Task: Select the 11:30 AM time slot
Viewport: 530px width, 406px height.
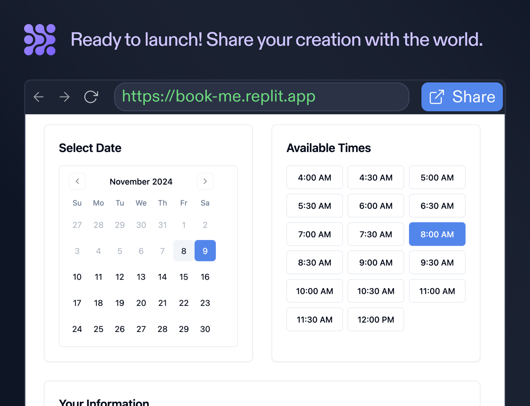Action: pos(314,319)
